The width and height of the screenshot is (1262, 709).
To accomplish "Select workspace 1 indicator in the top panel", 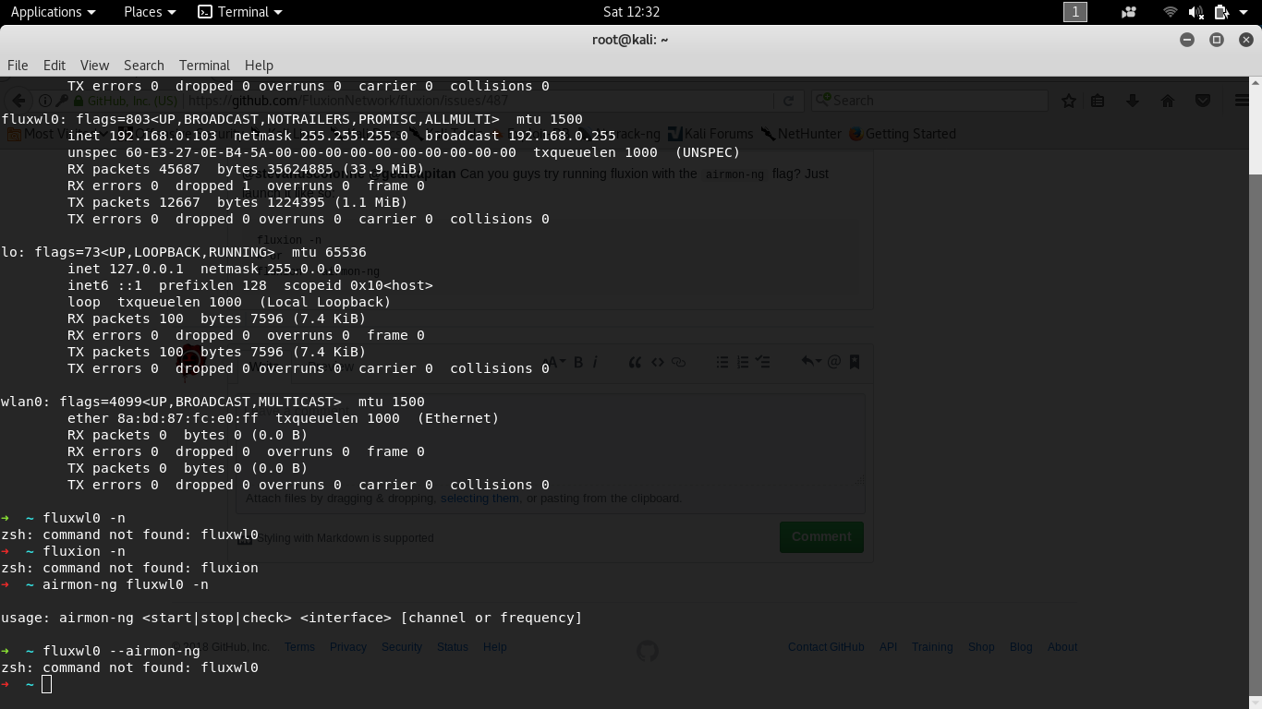I will click(x=1075, y=12).
